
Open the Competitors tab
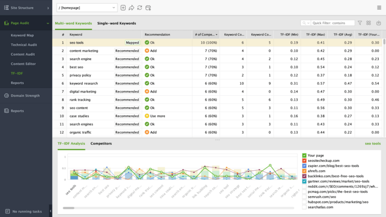click(x=101, y=144)
